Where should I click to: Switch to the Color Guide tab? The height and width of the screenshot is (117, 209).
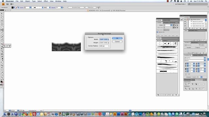[x=166, y=20]
